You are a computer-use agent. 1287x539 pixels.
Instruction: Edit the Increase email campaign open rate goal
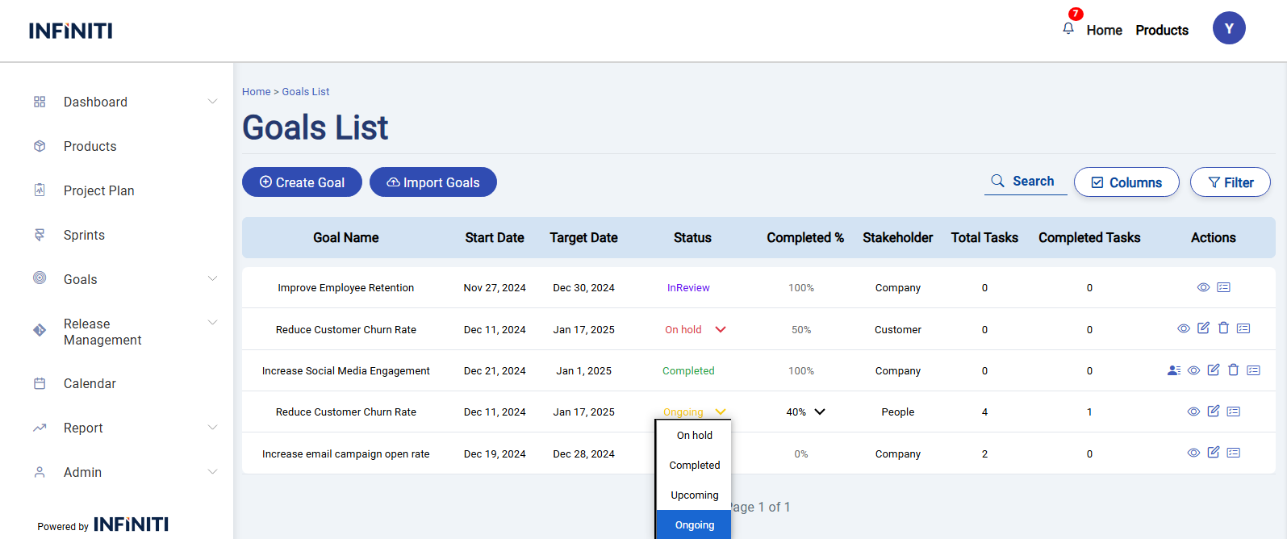pos(1214,453)
